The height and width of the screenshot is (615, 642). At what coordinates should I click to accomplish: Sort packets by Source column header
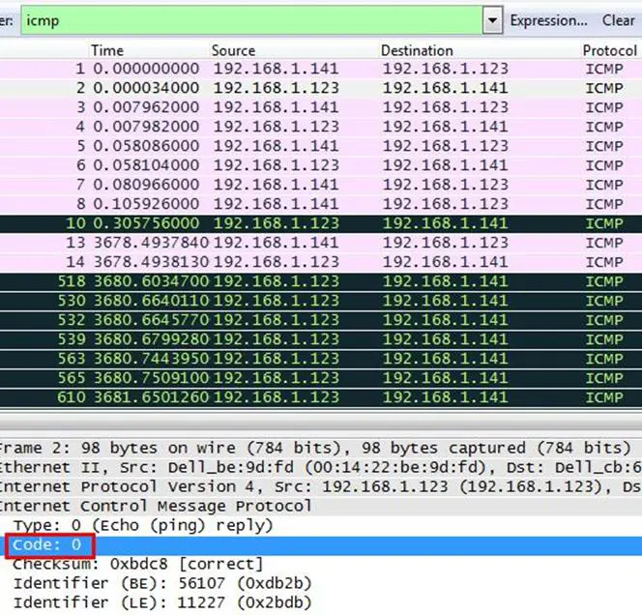click(233, 50)
